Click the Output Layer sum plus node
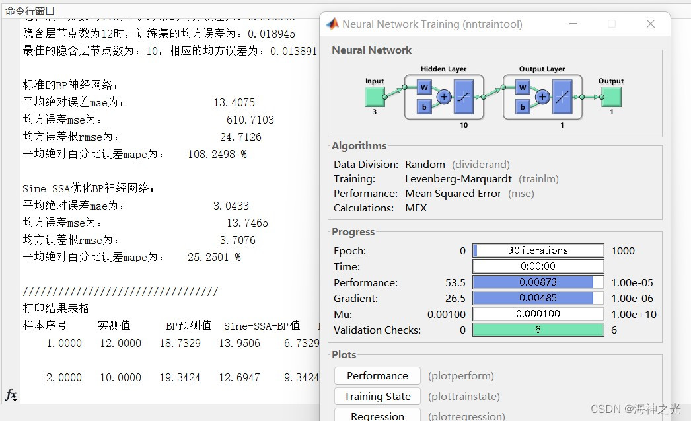Viewport: 691px width, 421px height. (542, 96)
